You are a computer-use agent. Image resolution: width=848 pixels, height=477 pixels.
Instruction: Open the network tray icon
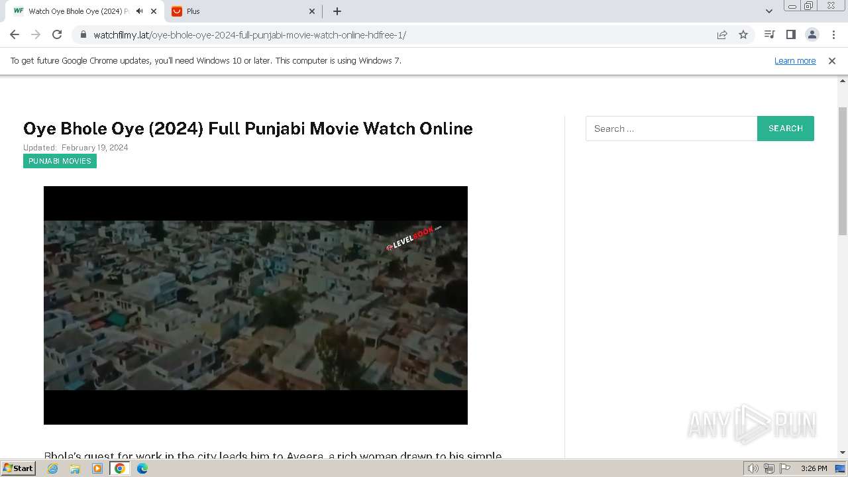769,468
